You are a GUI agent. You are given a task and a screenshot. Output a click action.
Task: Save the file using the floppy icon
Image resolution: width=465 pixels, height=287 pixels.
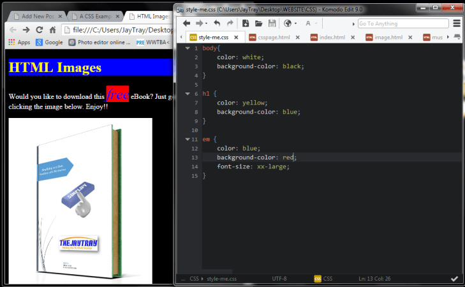coord(272,23)
